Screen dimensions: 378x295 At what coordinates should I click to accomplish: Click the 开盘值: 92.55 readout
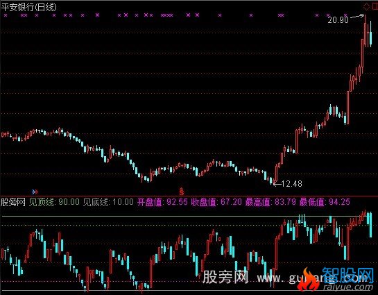(x=162, y=202)
